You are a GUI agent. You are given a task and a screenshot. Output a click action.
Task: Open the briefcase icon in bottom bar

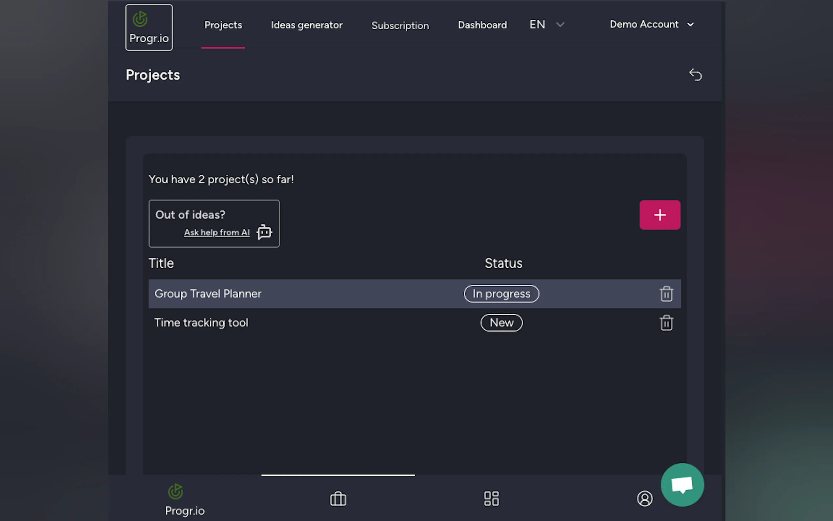[338, 499]
